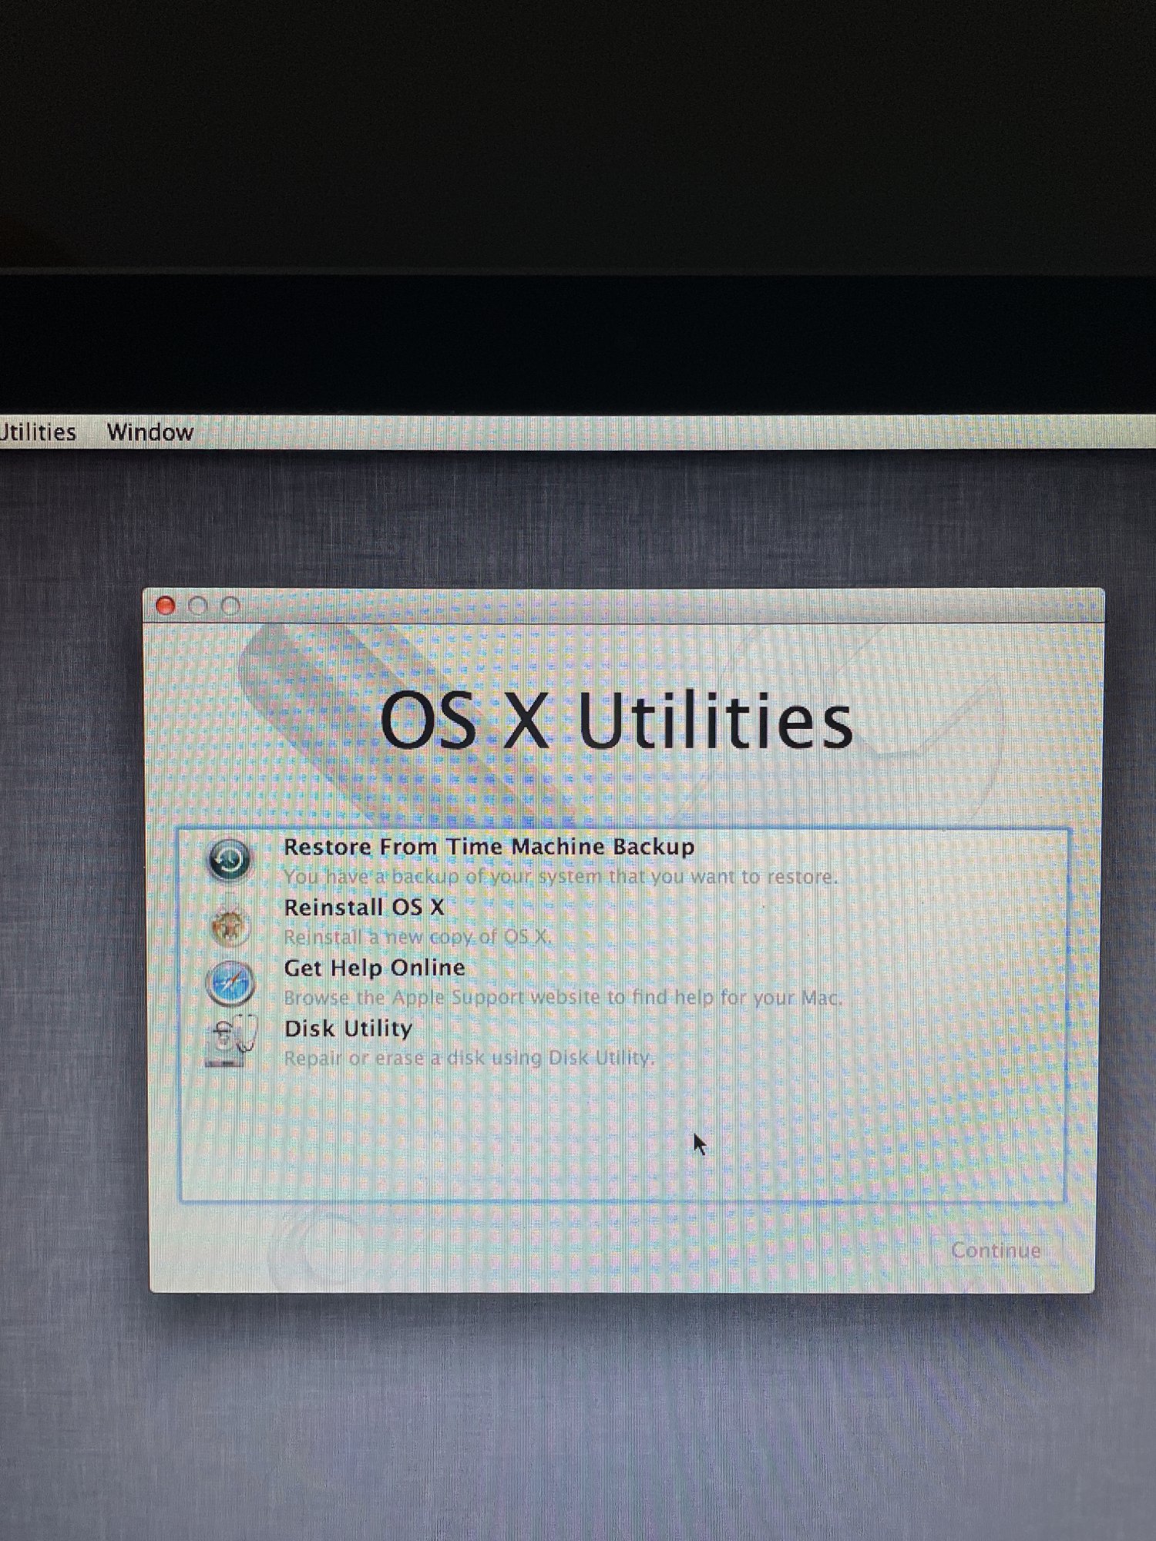Choose the Reinstall OS X option
1156x1541 pixels.
(364, 908)
